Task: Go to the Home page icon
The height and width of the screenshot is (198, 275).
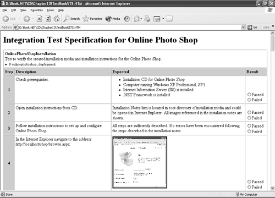Action: (x=57, y=19)
